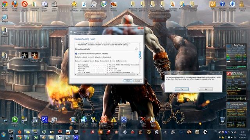Select the blue lightning bolt desktop icon
Image resolution: width=250 pixels, height=140 pixels.
(232, 4)
